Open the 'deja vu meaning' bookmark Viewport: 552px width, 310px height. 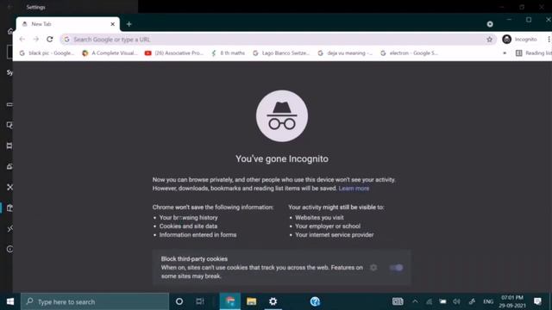tap(345, 53)
